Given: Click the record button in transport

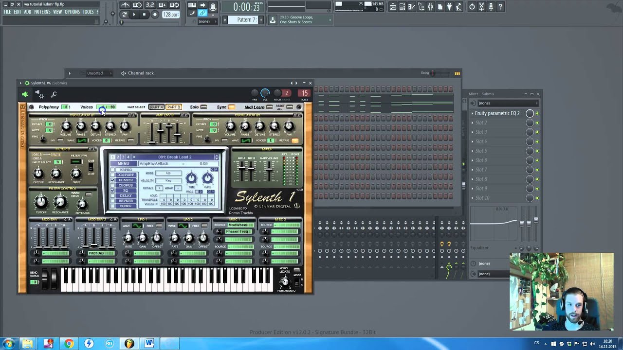Looking at the screenshot, I should pyautogui.click(x=155, y=15).
